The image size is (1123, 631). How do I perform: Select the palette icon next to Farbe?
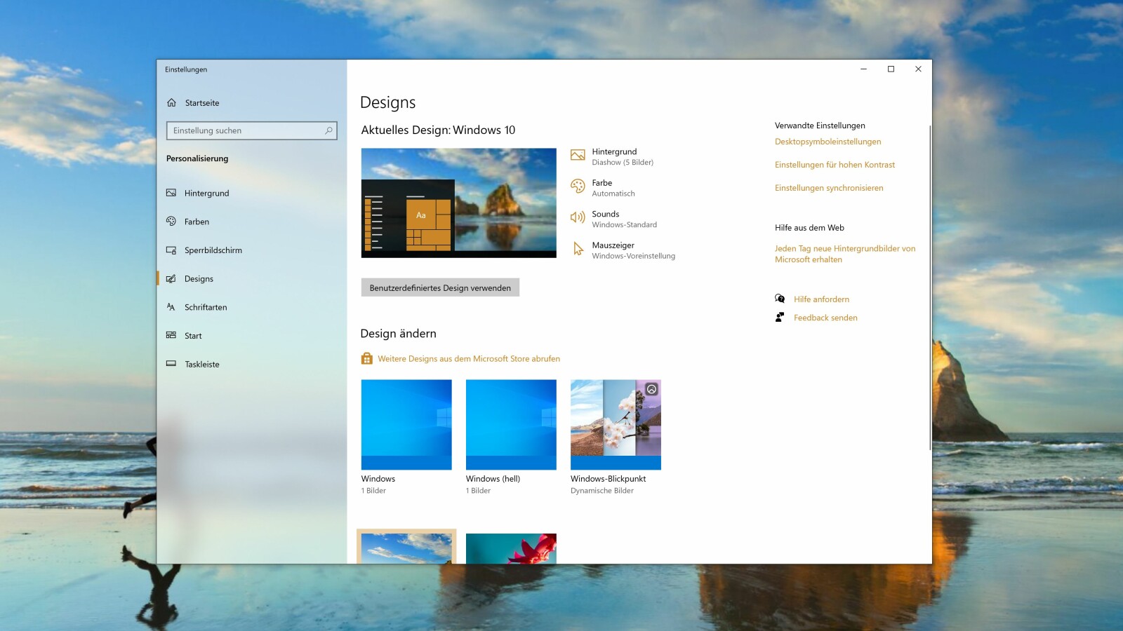pos(578,186)
